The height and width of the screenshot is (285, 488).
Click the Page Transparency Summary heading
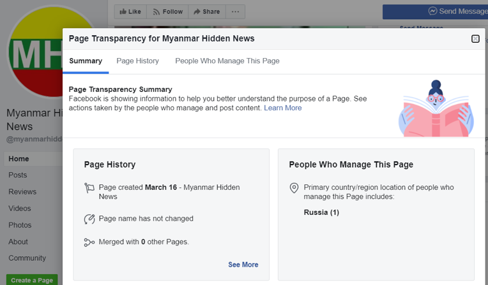click(x=121, y=89)
